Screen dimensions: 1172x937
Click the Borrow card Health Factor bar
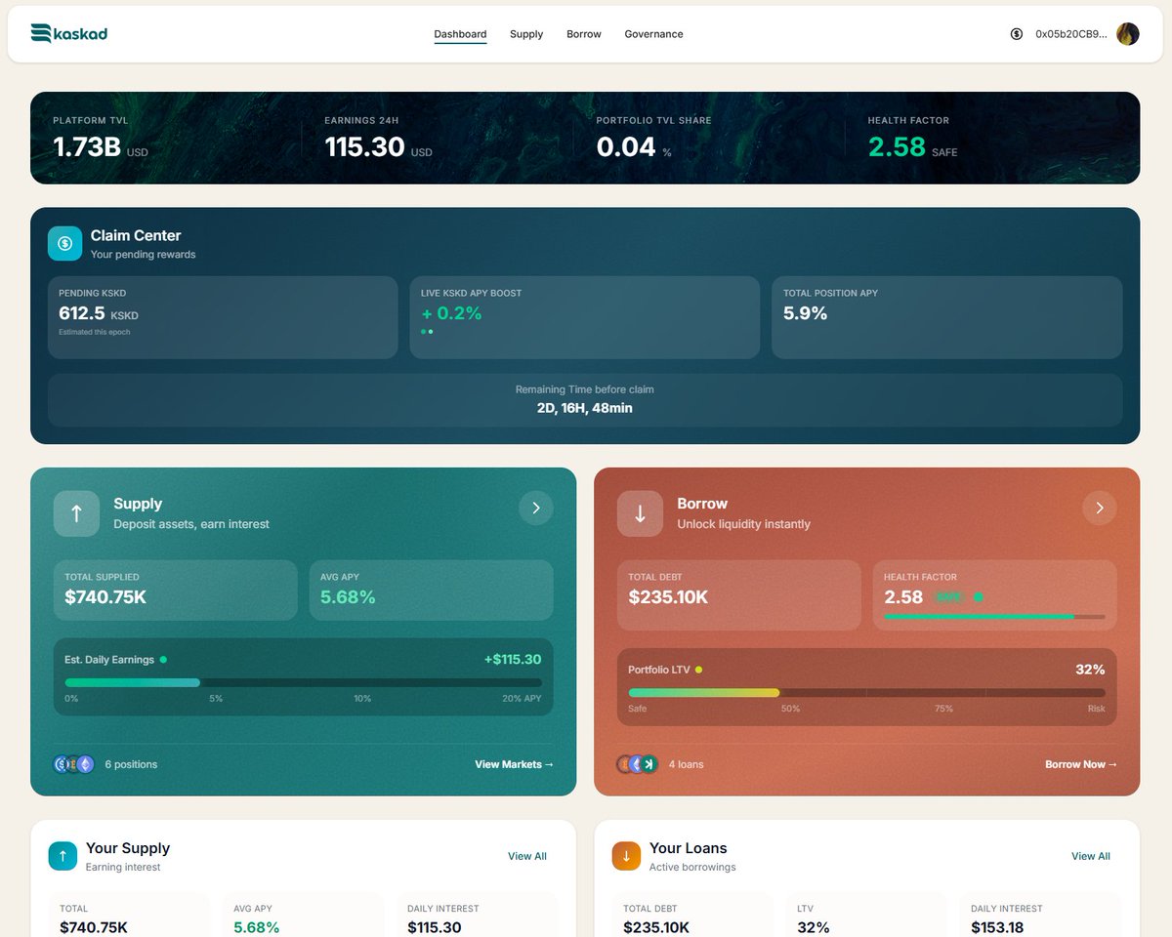tap(994, 617)
